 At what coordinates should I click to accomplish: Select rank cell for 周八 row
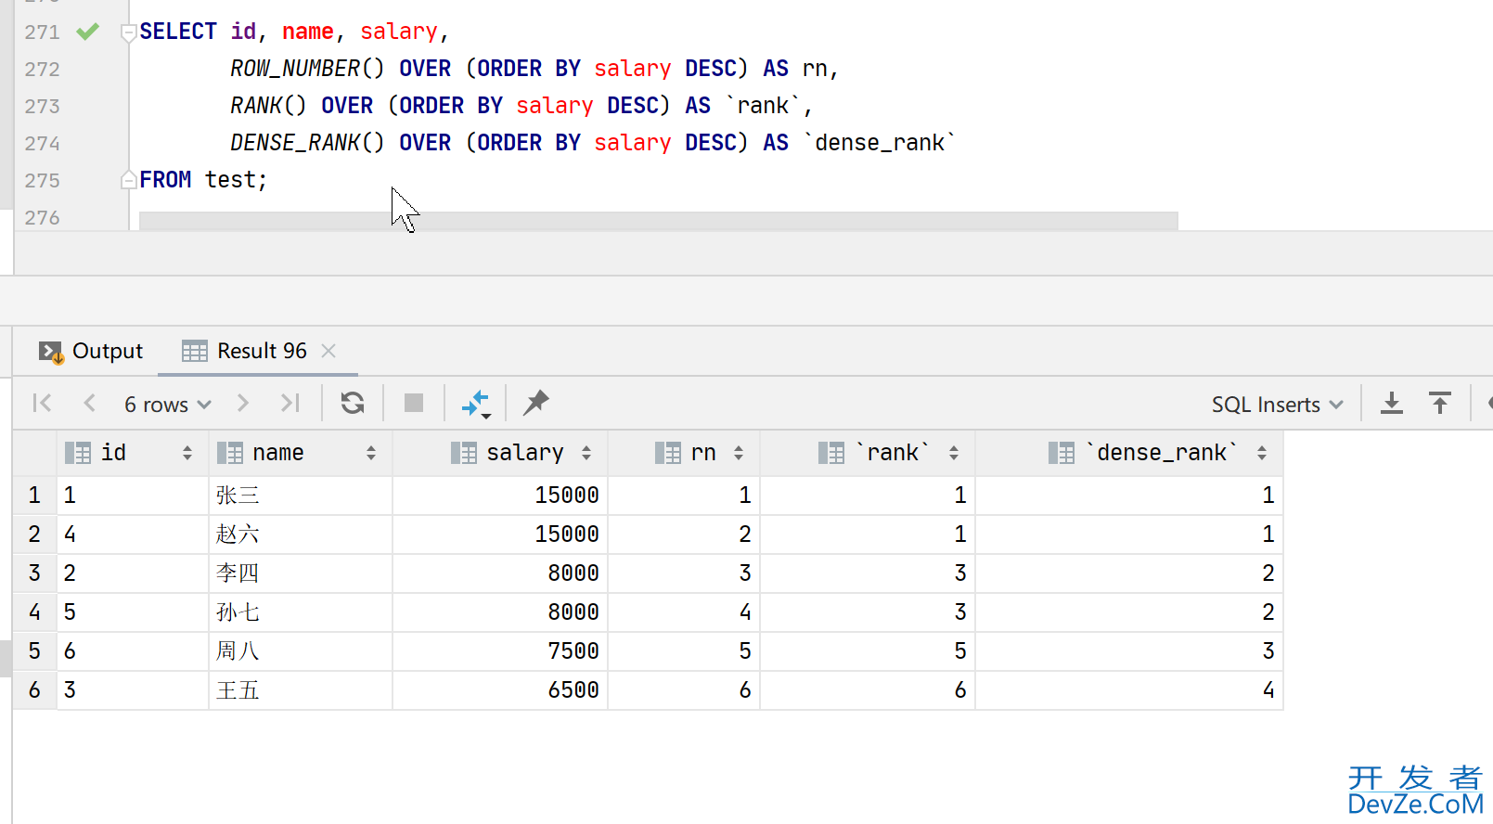868,651
